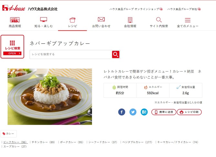Click the red recipe search button
216x157 pixels.
click(x=116, y=54)
